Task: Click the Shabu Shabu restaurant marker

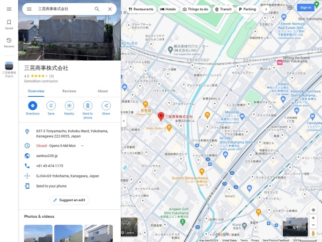Action: click(169, 128)
